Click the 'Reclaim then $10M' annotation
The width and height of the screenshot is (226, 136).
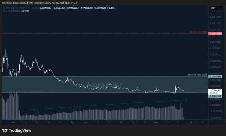pyautogui.click(x=197, y=75)
